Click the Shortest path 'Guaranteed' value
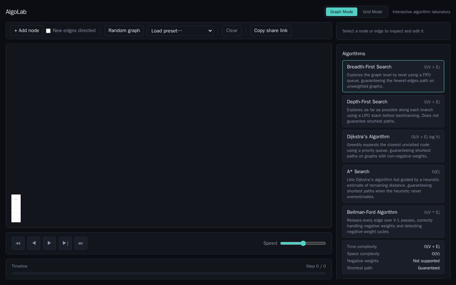The width and height of the screenshot is (456, 285). [x=429, y=268]
